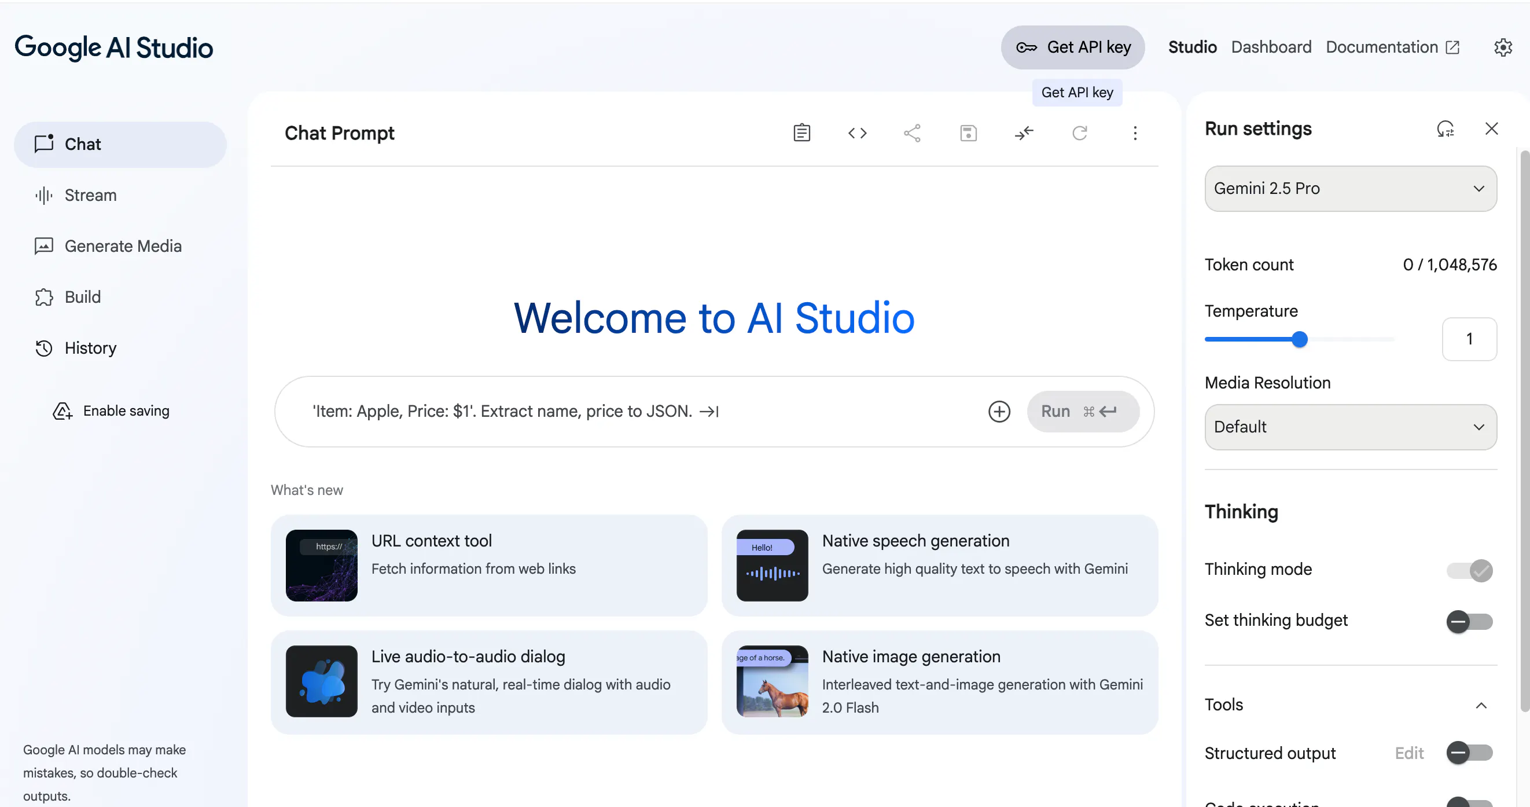Collapse the Tools section chevron
Screen dimensions: 1530x807
(x=1481, y=705)
